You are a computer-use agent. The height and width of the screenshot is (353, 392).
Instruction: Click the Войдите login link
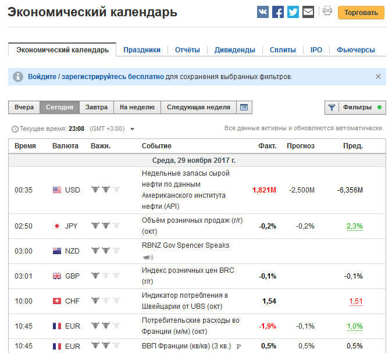pos(42,77)
